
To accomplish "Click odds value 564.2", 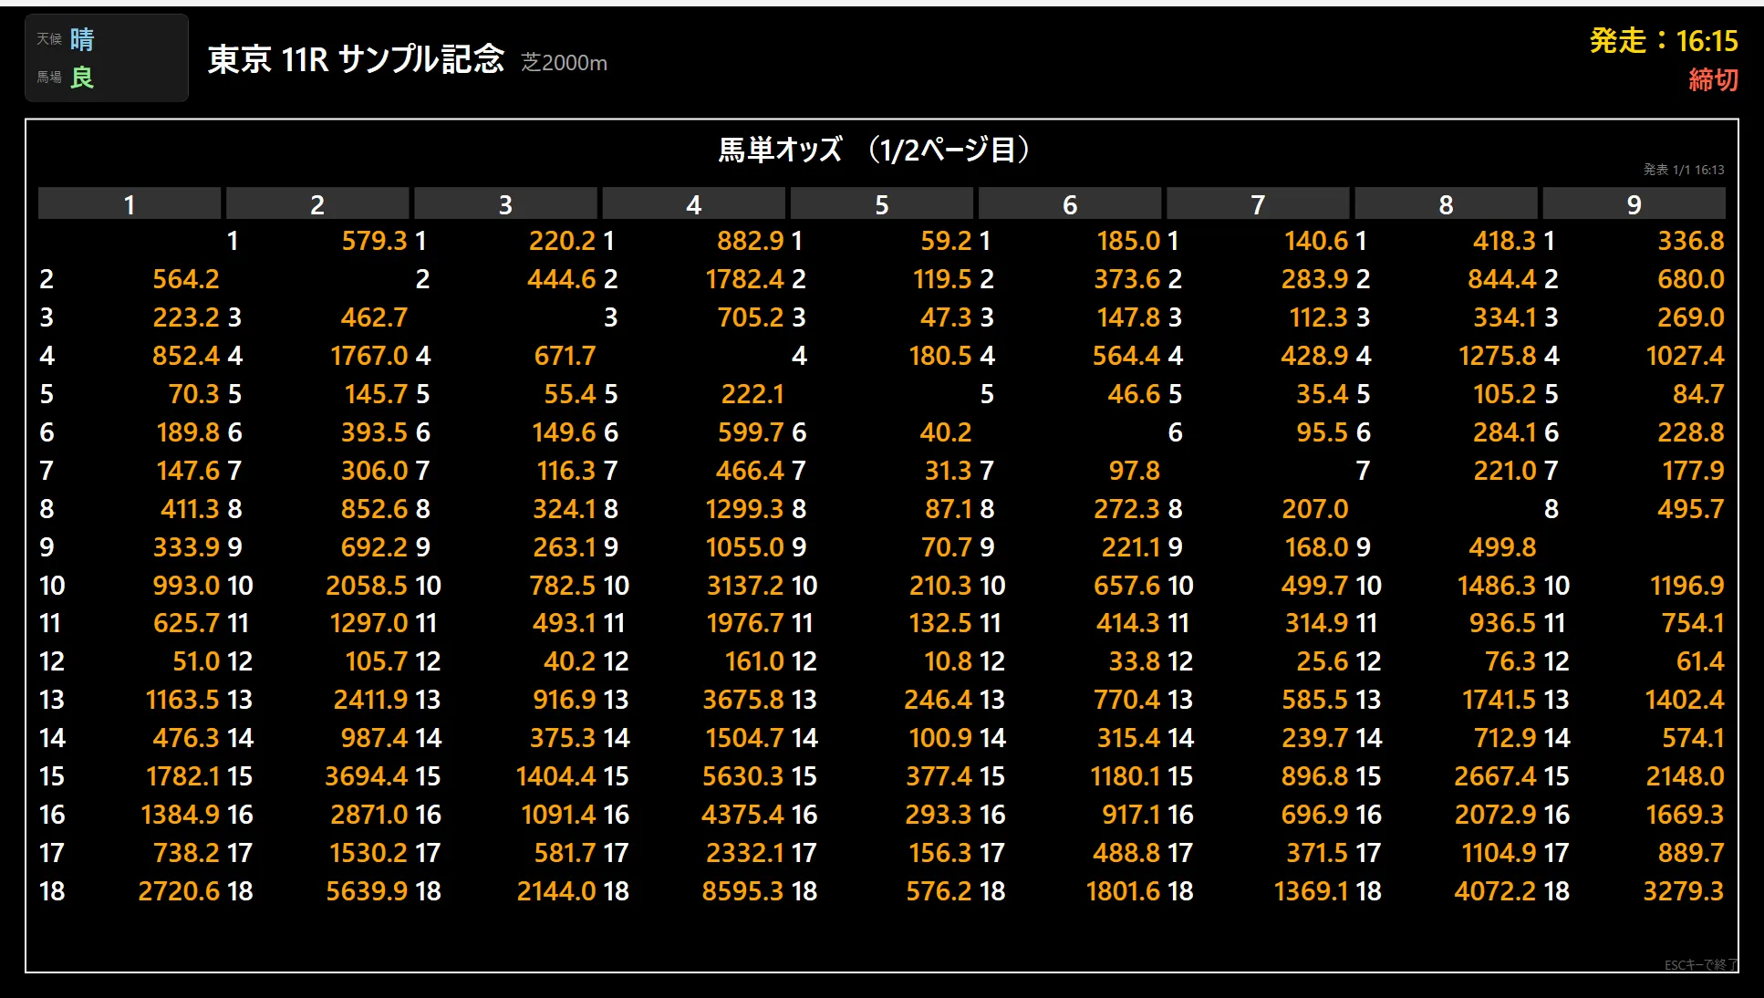I will (x=186, y=279).
